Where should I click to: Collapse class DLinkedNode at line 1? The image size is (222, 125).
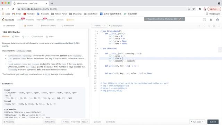tap(97, 31)
